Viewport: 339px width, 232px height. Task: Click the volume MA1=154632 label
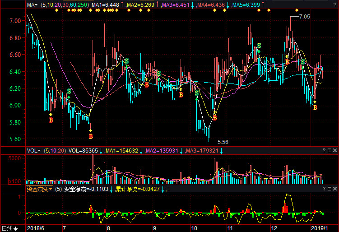122,151
